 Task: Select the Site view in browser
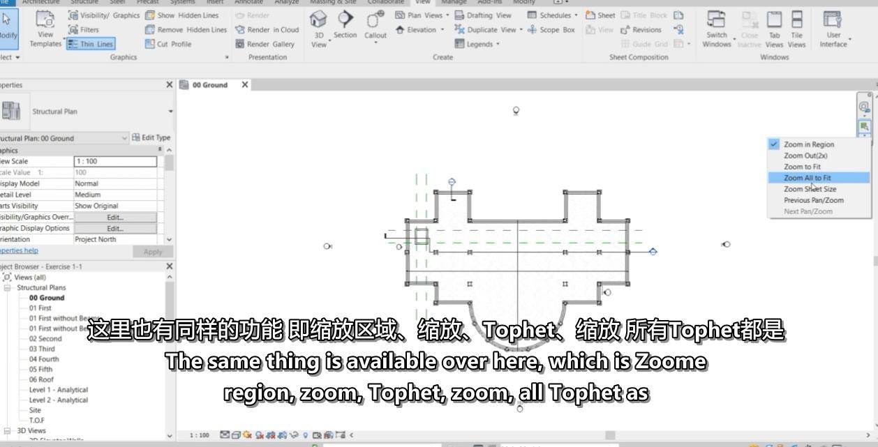[x=35, y=411]
